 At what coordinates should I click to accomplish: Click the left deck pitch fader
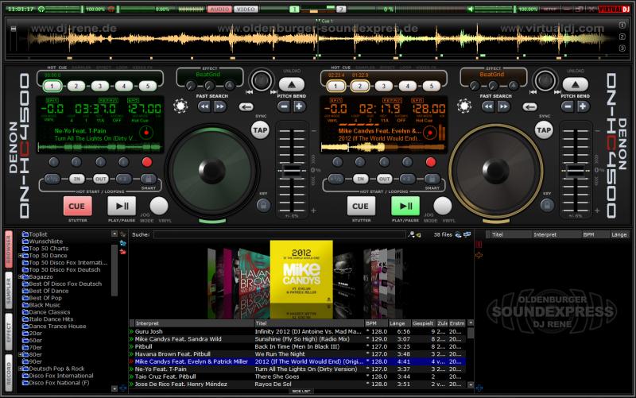292,170
